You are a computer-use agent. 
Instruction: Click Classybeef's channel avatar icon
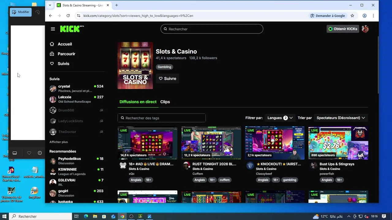click(250, 166)
